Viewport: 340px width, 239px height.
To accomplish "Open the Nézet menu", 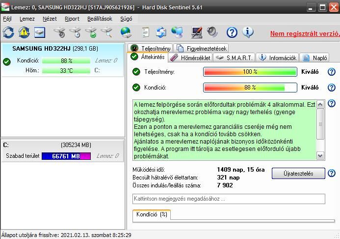I will coord(50,19).
